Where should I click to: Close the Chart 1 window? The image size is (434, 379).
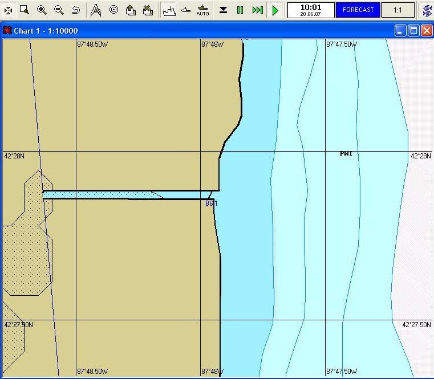[x=427, y=31]
